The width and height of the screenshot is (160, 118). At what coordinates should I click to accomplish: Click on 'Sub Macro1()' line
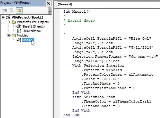coord(77,12)
